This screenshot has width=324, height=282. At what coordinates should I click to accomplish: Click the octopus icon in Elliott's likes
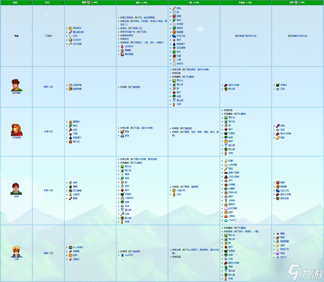point(122,132)
